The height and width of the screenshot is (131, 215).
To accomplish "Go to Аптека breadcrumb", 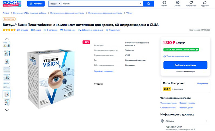I will 6,13.
